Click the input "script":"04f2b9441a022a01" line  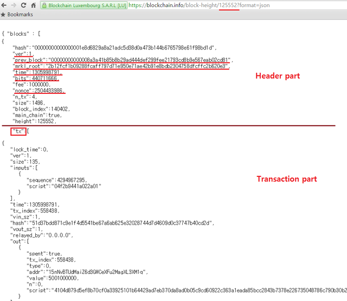click(64, 187)
